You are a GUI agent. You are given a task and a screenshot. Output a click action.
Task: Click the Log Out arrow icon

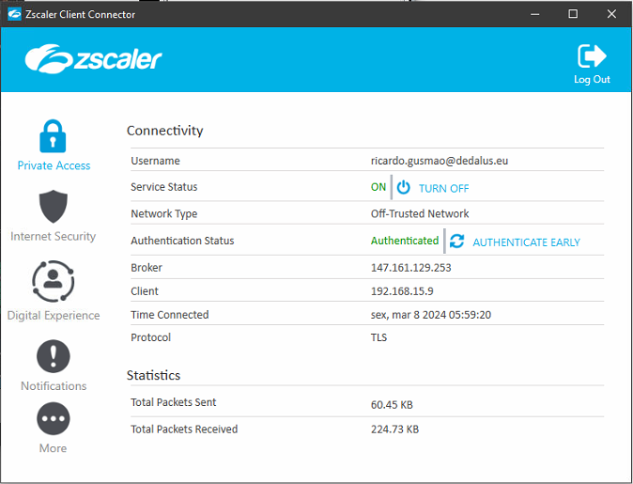tap(592, 55)
